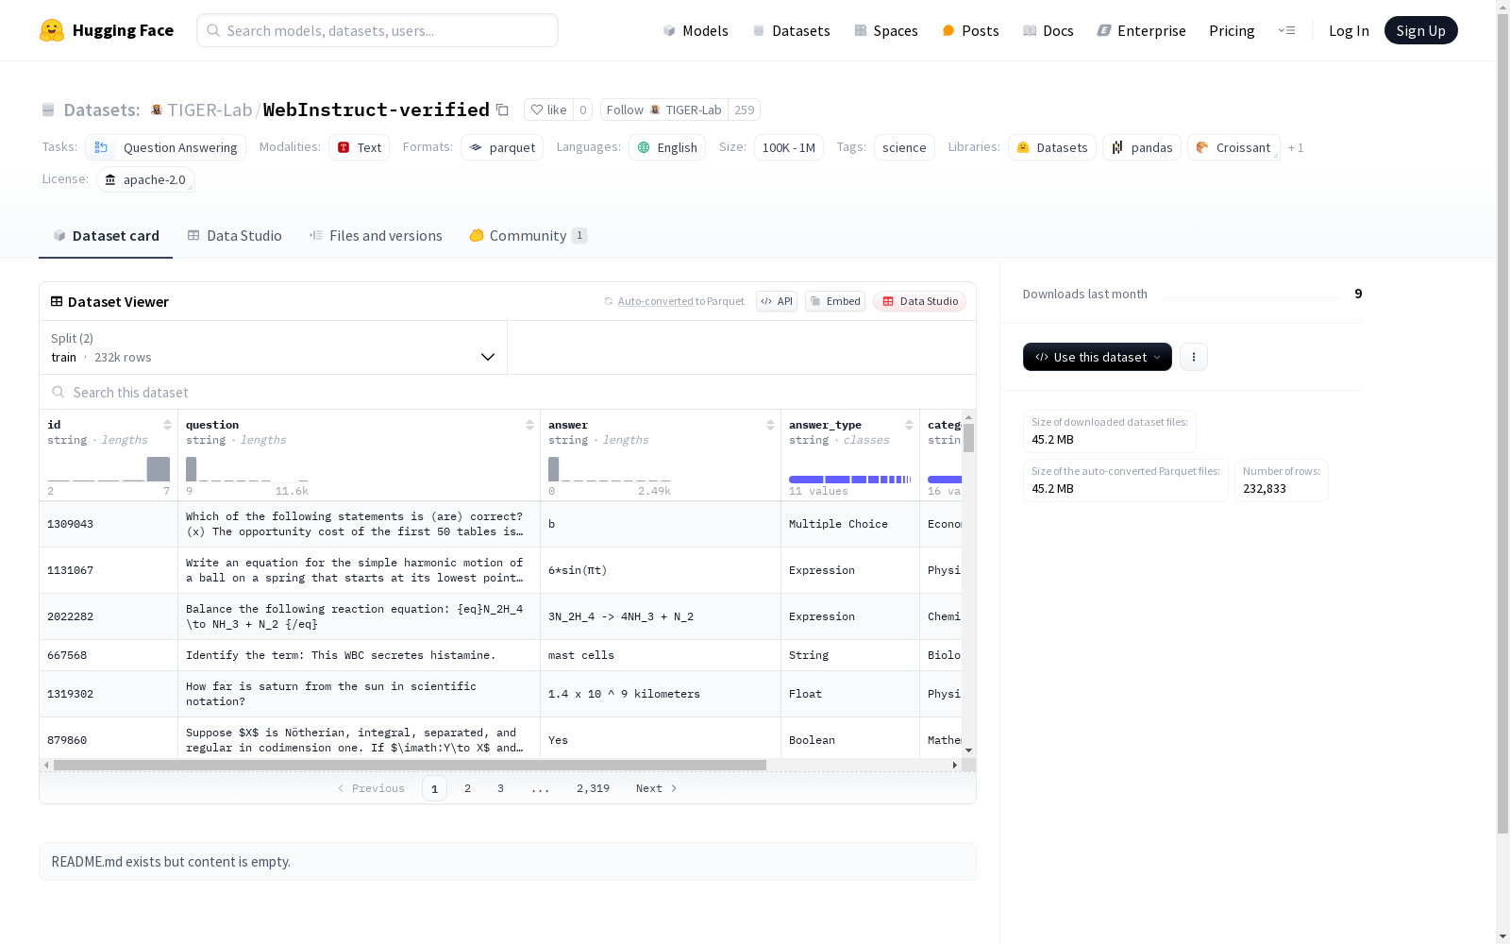Open the Split train dropdown
1510x944 pixels.
point(274,347)
